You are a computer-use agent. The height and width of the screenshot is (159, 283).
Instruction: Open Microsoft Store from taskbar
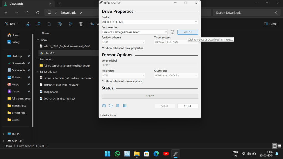(146, 154)
